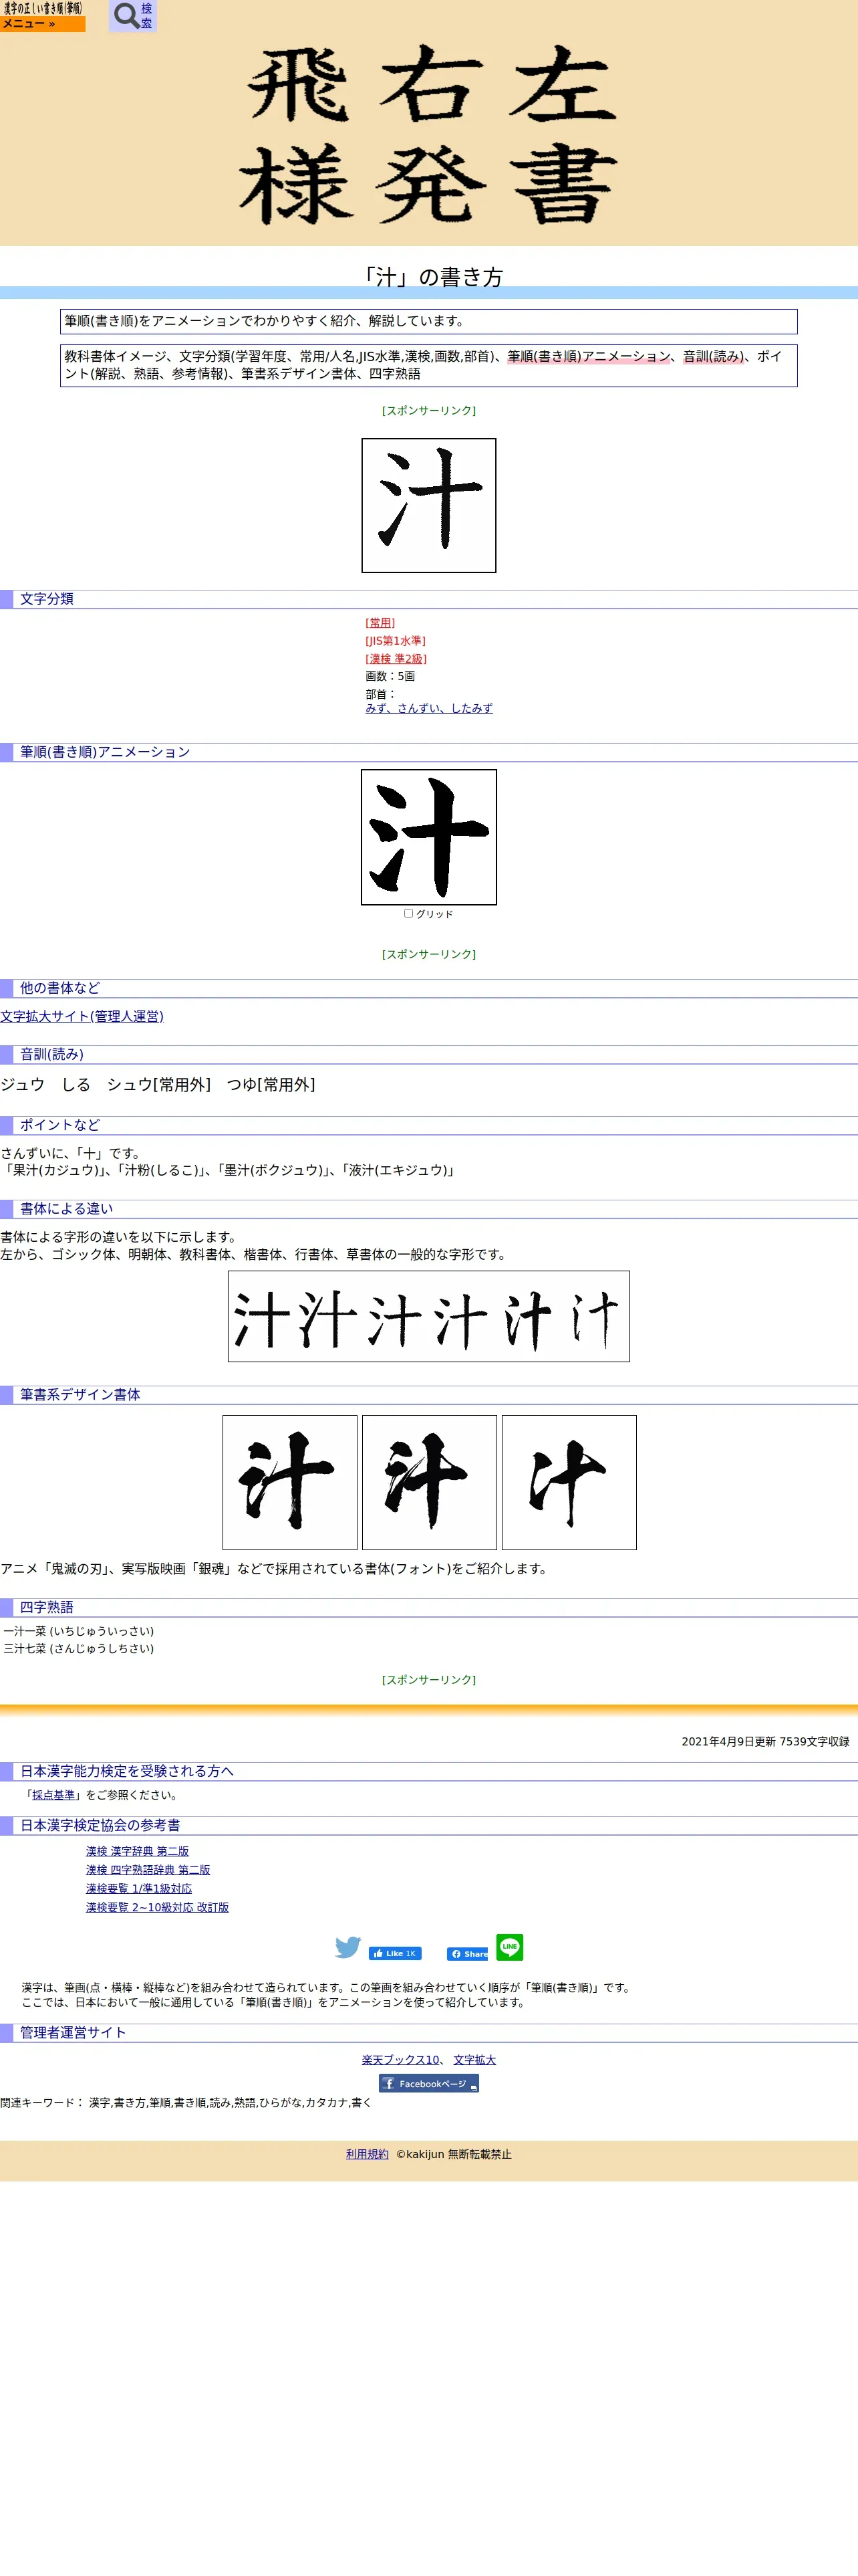The image size is (858, 2576).
Task: Open 文字拡大サイト(管理人運営) link
Action: [x=82, y=1016]
